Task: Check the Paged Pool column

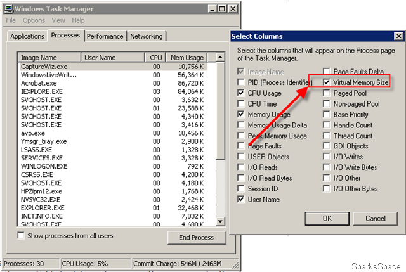Action: pos(327,93)
